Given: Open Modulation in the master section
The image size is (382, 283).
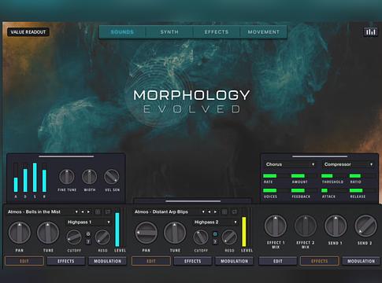Looking at the screenshot, I should [x=361, y=261].
